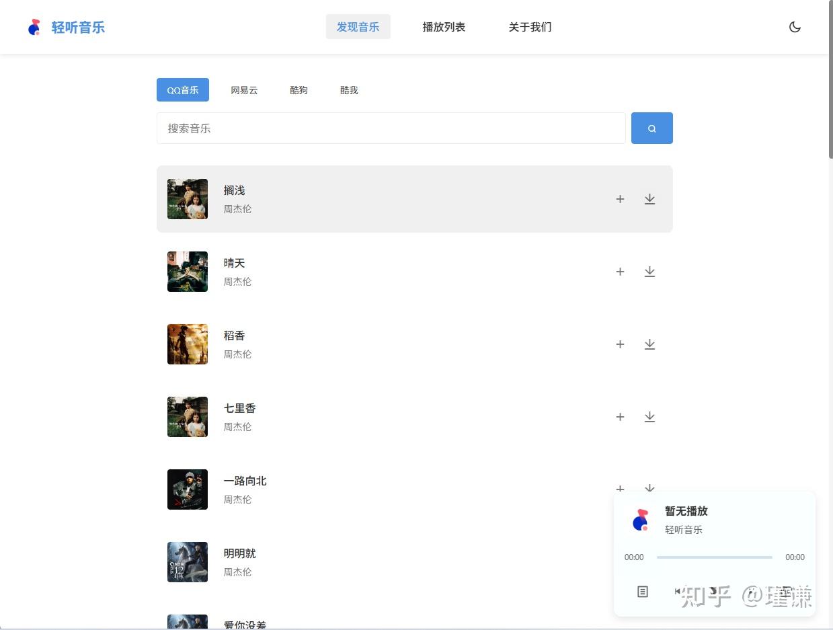Click the 七里香 album cover
Image resolution: width=833 pixels, height=630 pixels.
tap(188, 417)
